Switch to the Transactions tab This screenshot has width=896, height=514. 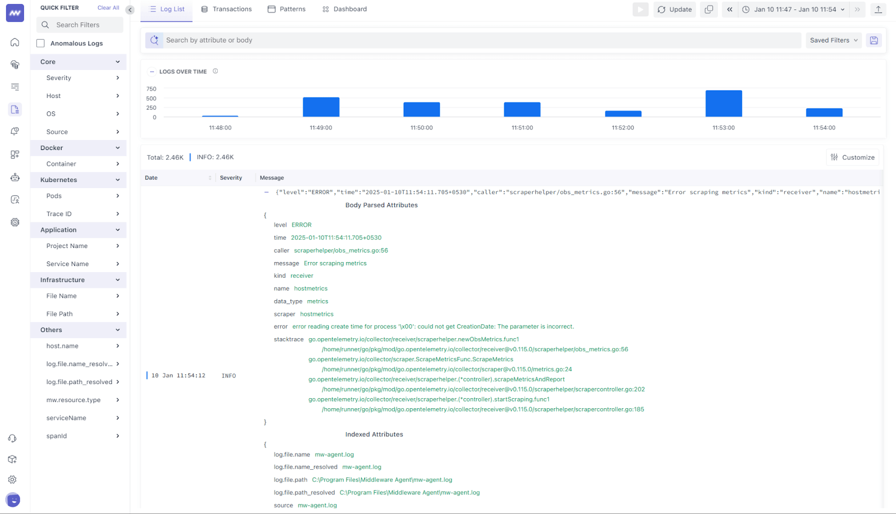pyautogui.click(x=226, y=9)
